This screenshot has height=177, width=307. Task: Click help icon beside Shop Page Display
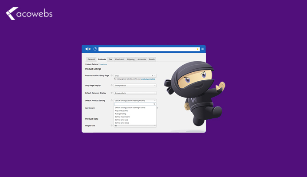112,85
